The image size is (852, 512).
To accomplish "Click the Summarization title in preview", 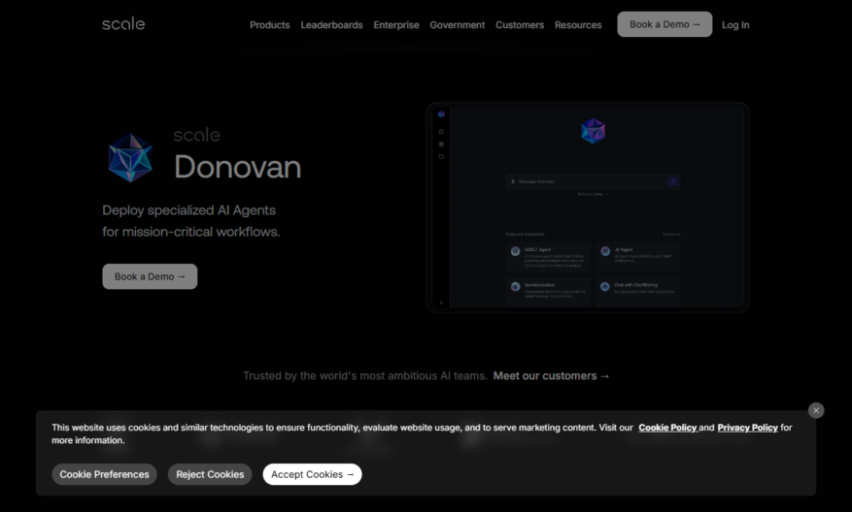I will [x=539, y=285].
